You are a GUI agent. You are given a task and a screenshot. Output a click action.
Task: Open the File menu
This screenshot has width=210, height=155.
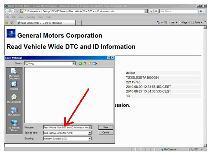coord(7,17)
